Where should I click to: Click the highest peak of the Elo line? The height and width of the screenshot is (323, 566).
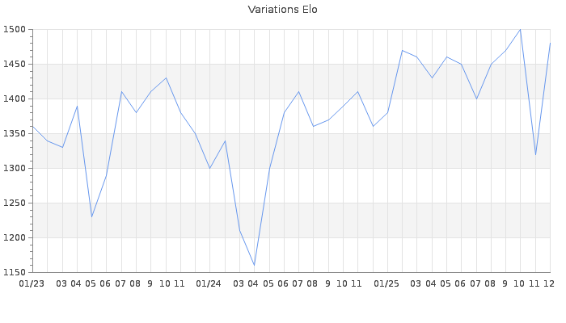pos(520,30)
